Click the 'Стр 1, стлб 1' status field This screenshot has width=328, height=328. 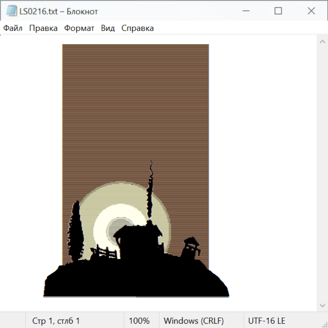pyautogui.click(x=56, y=321)
